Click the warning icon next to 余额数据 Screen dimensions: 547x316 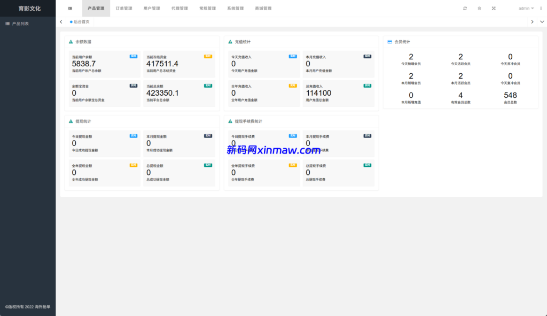point(71,42)
